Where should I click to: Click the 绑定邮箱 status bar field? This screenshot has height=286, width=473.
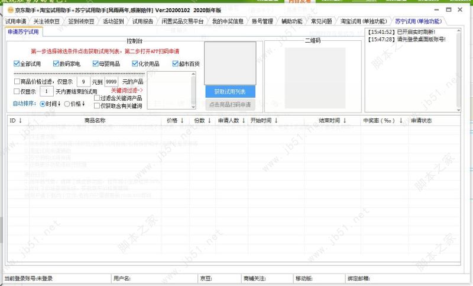(x=359, y=278)
